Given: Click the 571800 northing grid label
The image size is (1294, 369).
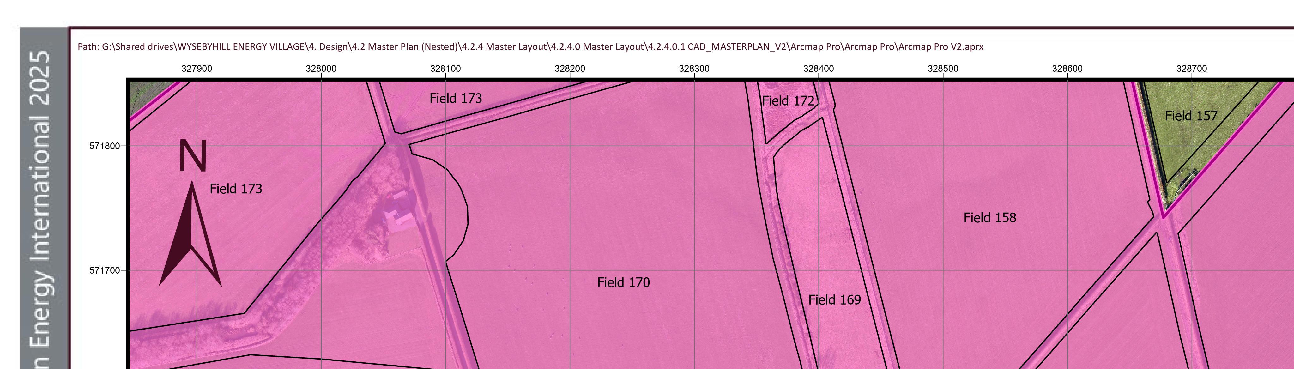Looking at the screenshot, I should (x=105, y=146).
